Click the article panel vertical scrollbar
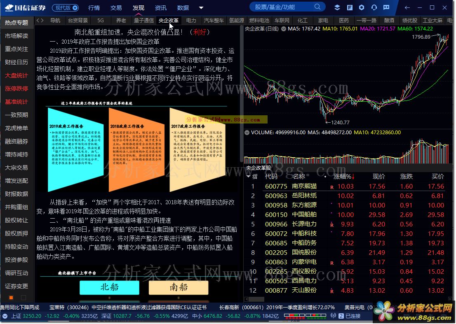Image resolution: width=456 pixels, height=324 pixels. click(241, 93)
